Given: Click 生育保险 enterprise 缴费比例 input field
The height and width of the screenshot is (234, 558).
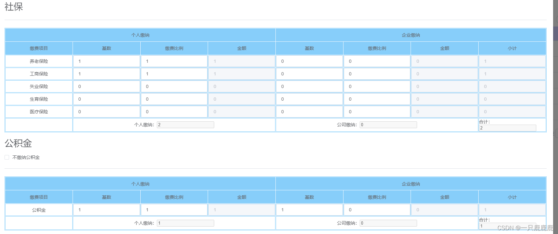Looking at the screenshot, I should pos(377,99).
